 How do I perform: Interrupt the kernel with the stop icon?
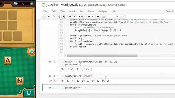click(x=89, y=17)
